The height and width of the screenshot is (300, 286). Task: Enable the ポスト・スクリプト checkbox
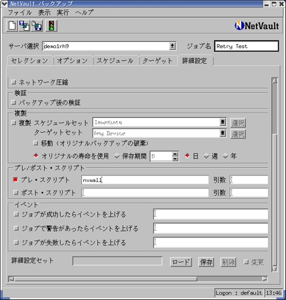[15, 193]
